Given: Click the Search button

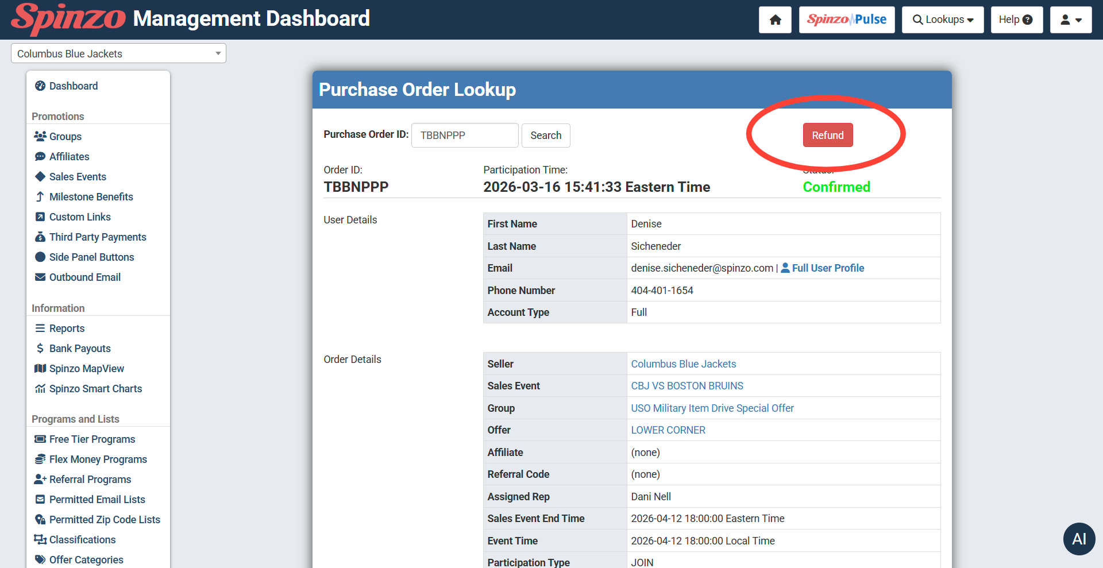Looking at the screenshot, I should tap(545, 136).
